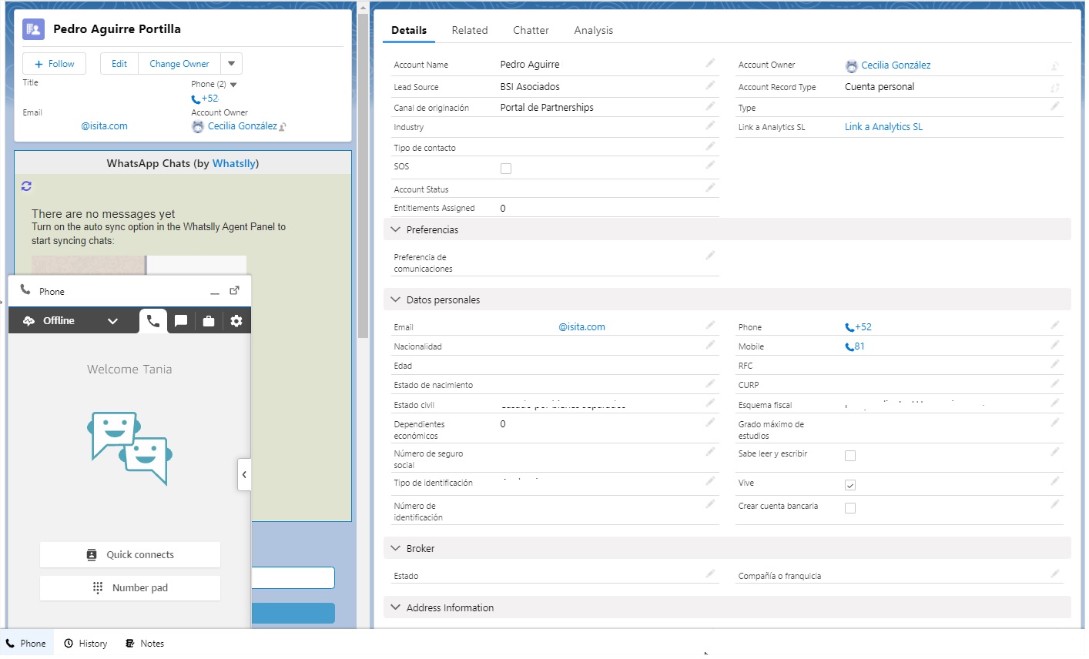
Task: Edit the CURP field pencil icon
Action: pos(1055,383)
